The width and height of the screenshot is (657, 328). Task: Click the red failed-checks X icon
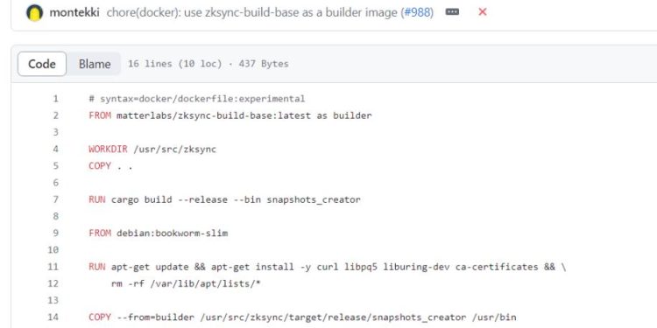pos(483,12)
